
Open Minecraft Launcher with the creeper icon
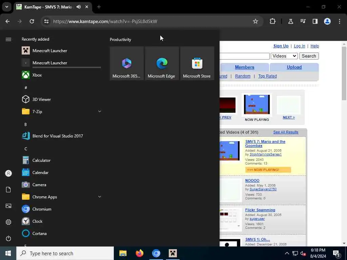pos(61,51)
